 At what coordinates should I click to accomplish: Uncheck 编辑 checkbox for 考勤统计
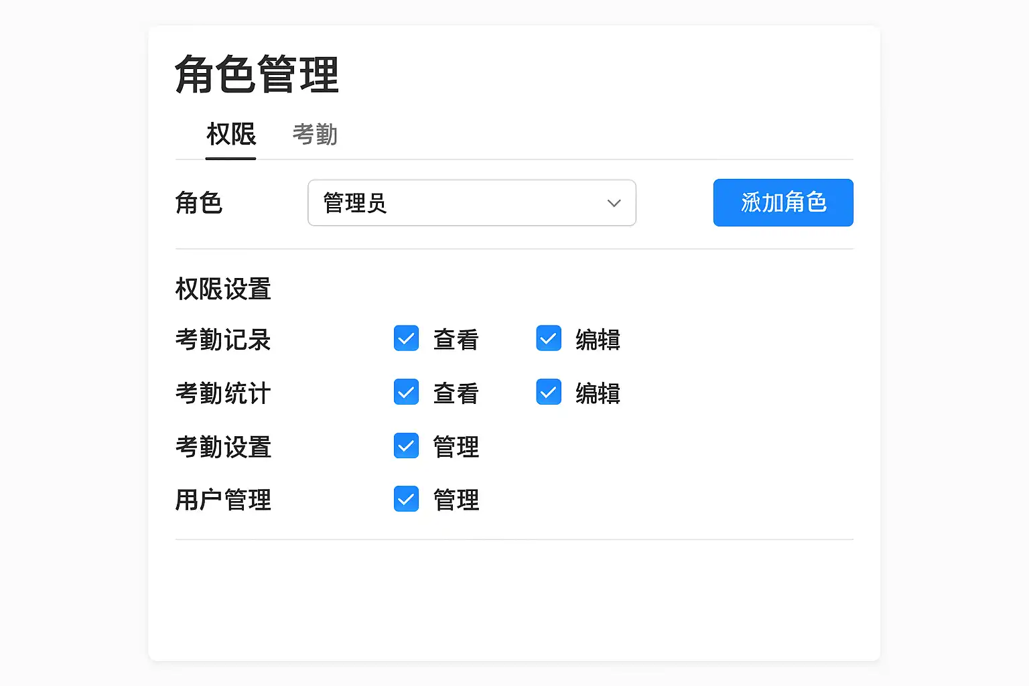549,393
